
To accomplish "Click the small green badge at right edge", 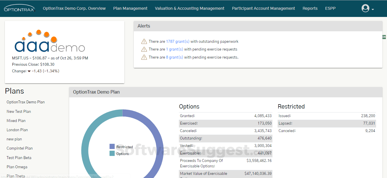I will (384, 37).
